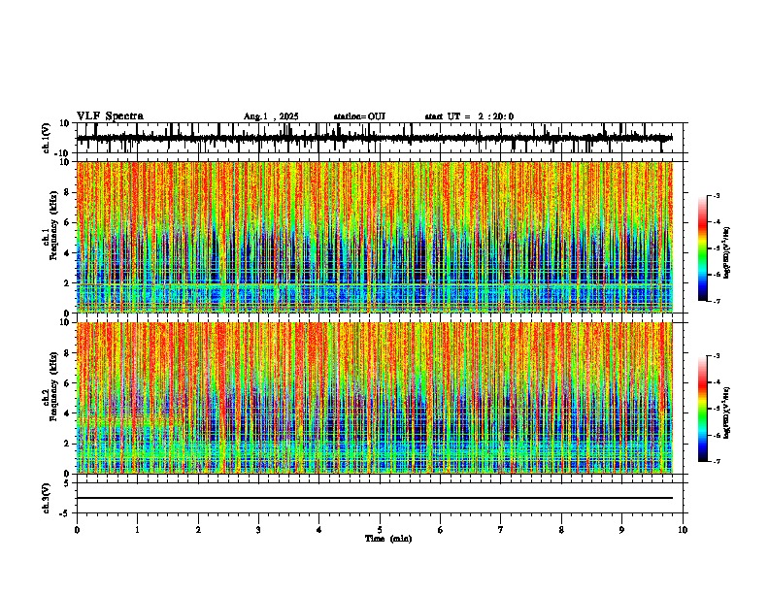Click time axis tick label '8'
This screenshot has width=769, height=594.
tap(561, 530)
